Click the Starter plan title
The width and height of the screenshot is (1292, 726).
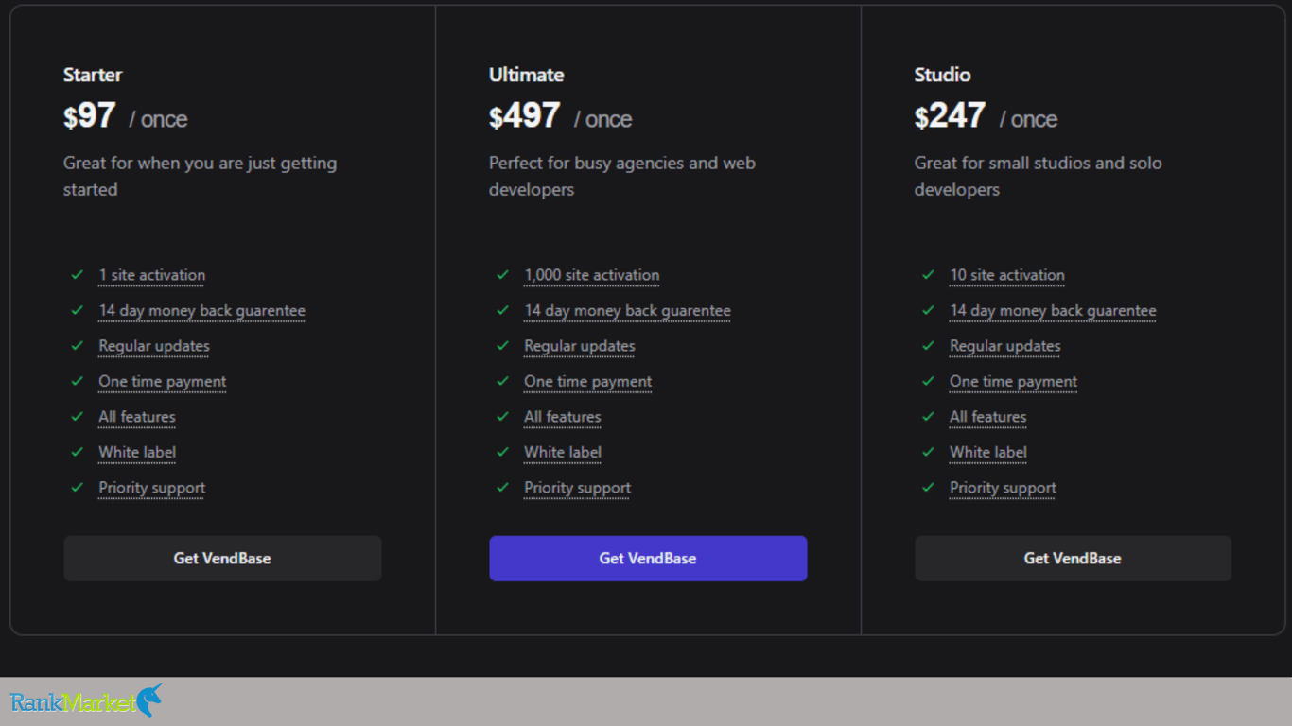93,75
